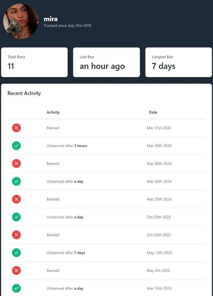
Task: Select the 'May 13th 2023' date cell
Action: 159,253
